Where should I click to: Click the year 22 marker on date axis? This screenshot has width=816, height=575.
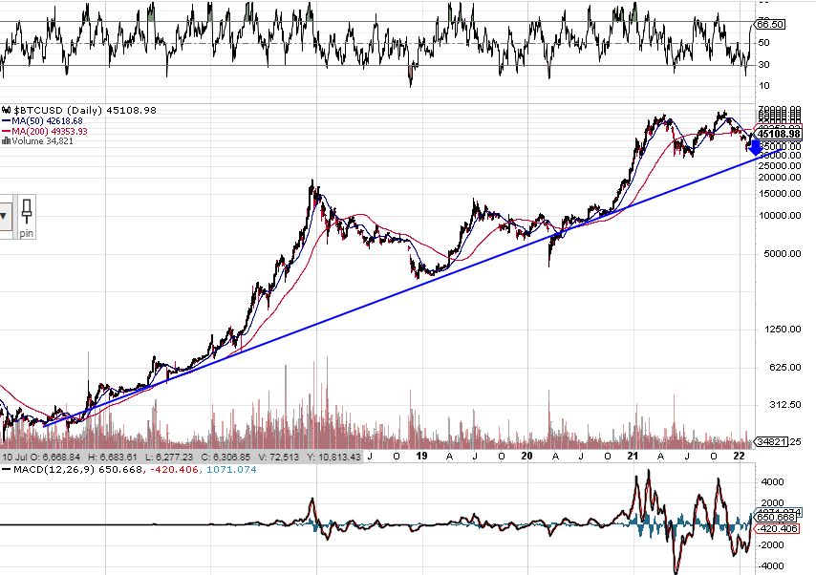pos(739,456)
